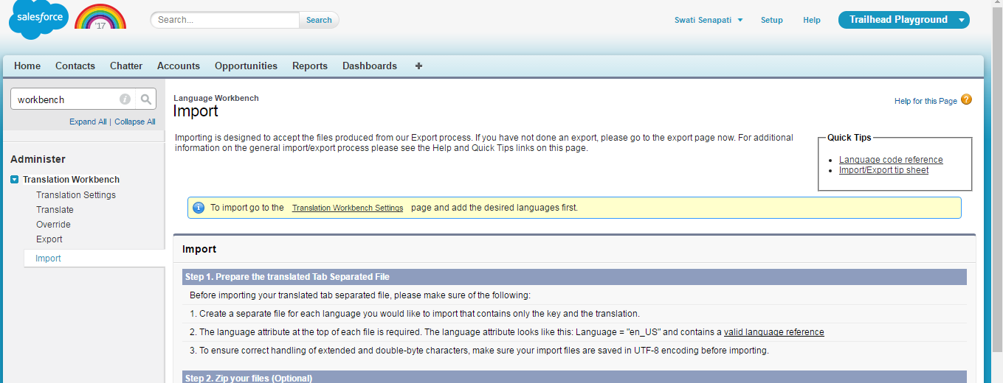Open the Trailhead Playground app dropdown
1003x383 pixels.
tap(904, 20)
